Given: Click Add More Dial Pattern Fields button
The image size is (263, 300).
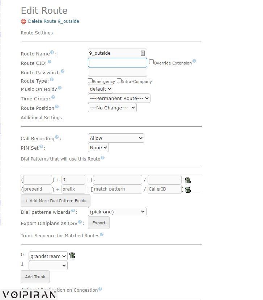Looking at the screenshot, I should pos(56,201).
